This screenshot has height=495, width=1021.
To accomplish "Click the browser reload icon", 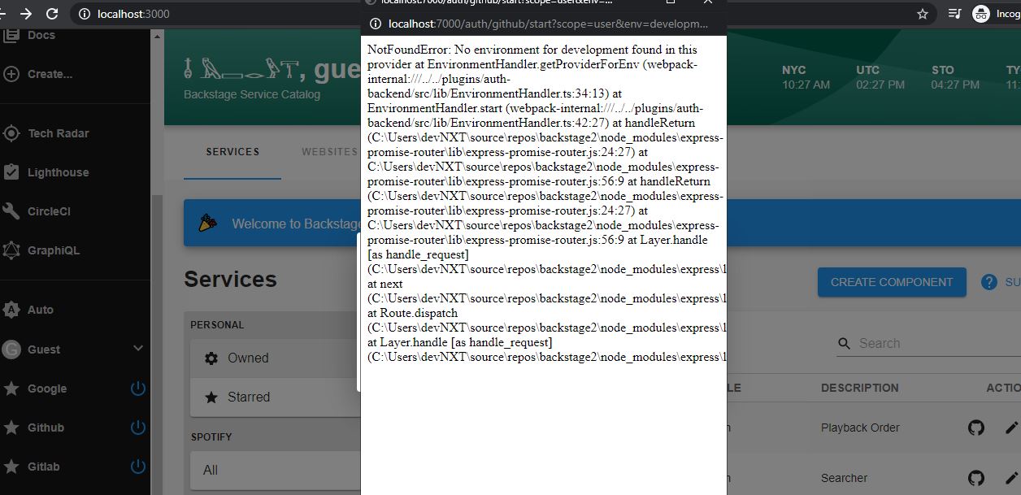I will [x=52, y=14].
